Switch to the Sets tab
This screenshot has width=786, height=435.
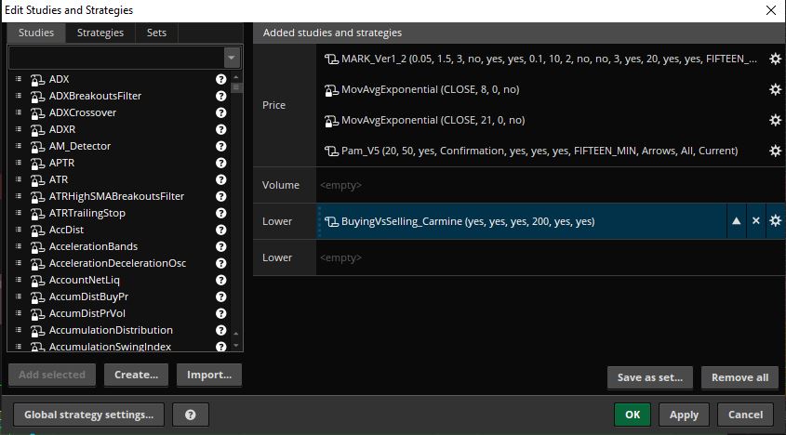click(x=156, y=33)
